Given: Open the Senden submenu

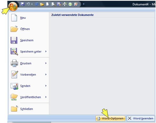Looking at the screenshot, I should coord(29,86).
